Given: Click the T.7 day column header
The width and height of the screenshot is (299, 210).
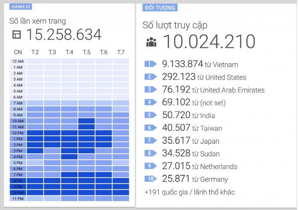Looking at the screenshot, I should 121,52.
